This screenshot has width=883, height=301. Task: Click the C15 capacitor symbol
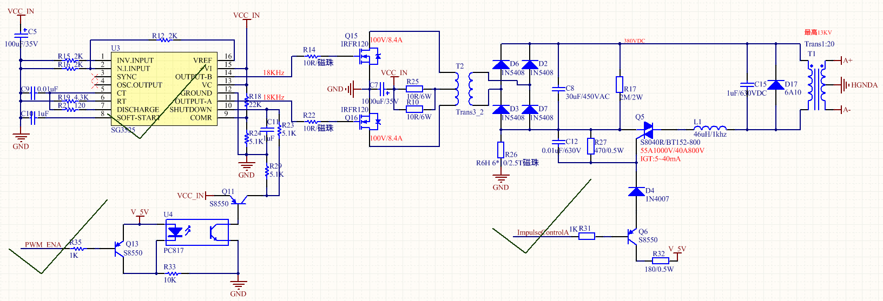[x=747, y=85]
